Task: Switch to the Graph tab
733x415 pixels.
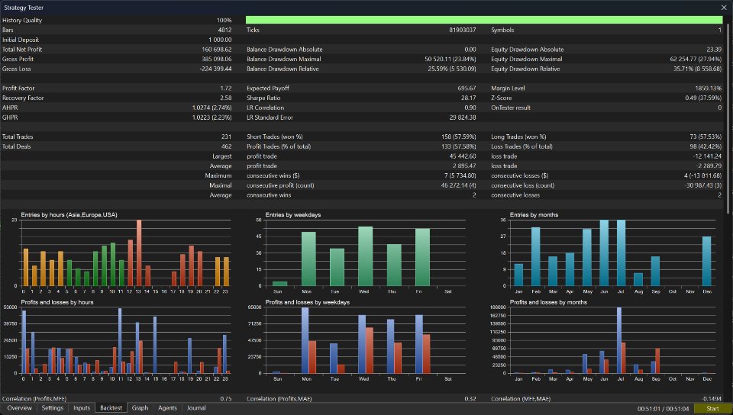Action: coord(140,408)
